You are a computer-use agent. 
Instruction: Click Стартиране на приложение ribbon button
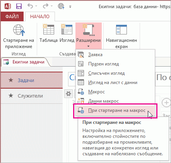point(19,36)
